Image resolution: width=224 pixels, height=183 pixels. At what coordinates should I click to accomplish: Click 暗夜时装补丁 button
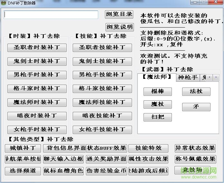pos(37,116)
